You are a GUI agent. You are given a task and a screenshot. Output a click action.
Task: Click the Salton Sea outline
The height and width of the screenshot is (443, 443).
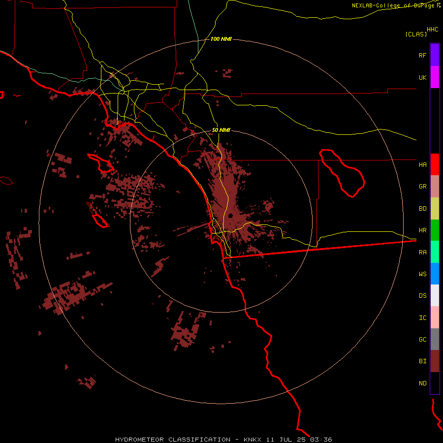coord(342,173)
